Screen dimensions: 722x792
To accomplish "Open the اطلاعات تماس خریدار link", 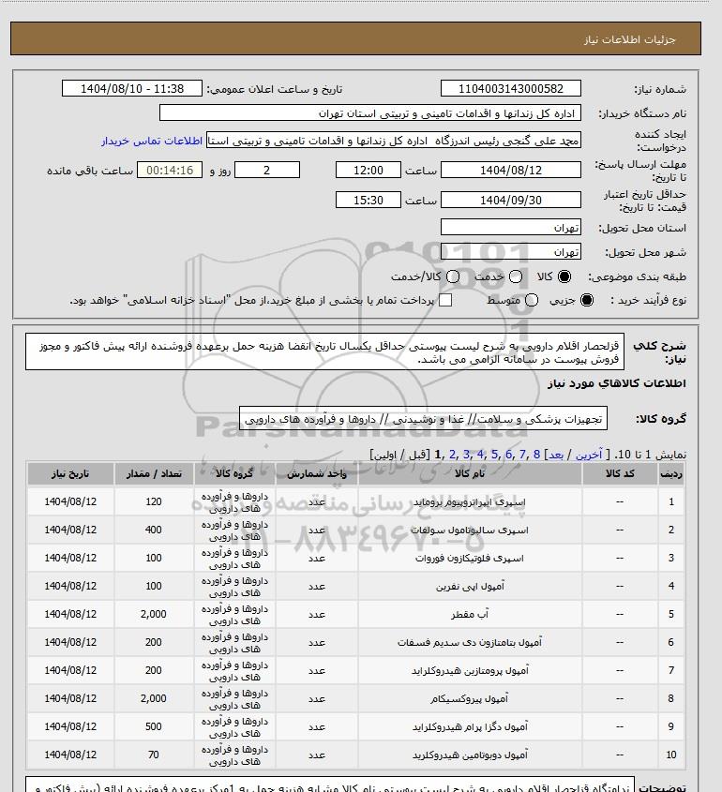I will pyautogui.click(x=152, y=141).
